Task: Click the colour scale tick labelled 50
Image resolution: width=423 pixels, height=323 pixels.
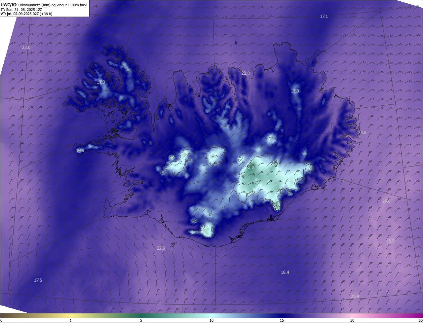Action: [420, 320]
